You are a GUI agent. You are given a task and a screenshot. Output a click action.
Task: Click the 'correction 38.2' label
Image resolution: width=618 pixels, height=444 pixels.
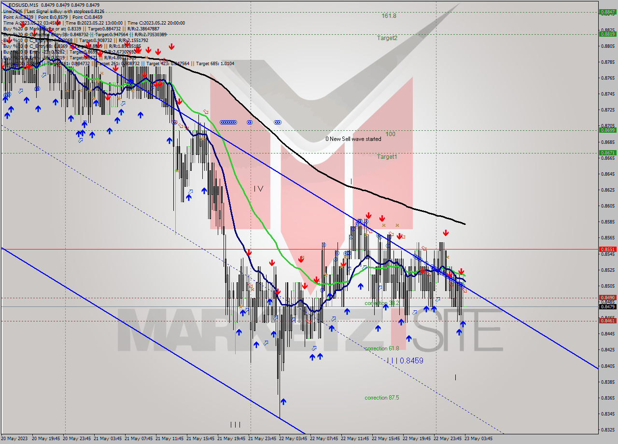(382, 303)
